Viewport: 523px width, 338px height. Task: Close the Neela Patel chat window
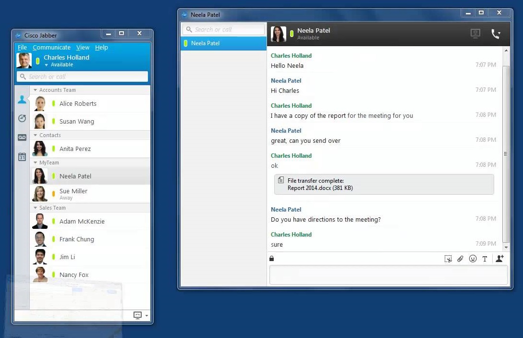[499, 13]
